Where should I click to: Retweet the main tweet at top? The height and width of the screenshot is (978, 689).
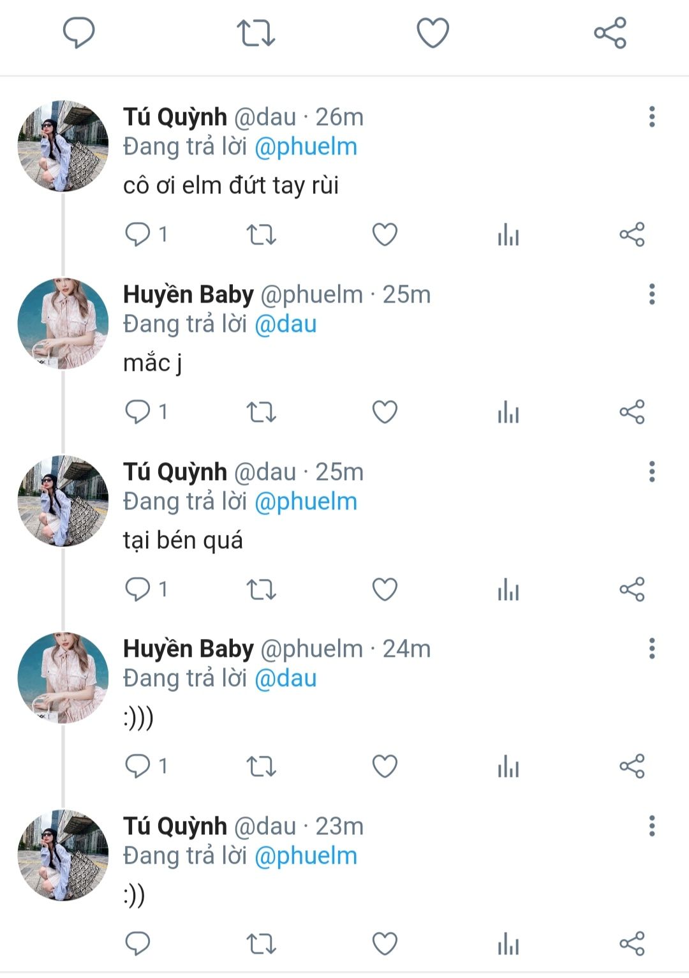click(256, 33)
